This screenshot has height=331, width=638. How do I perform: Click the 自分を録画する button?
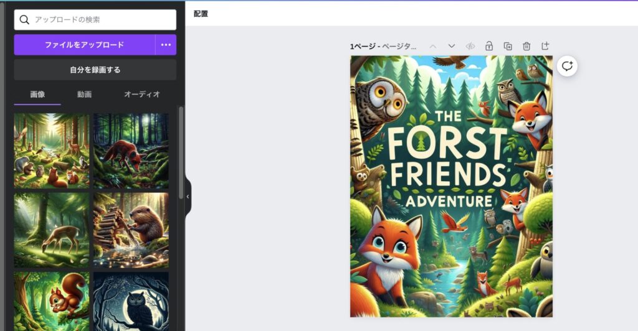[95, 70]
